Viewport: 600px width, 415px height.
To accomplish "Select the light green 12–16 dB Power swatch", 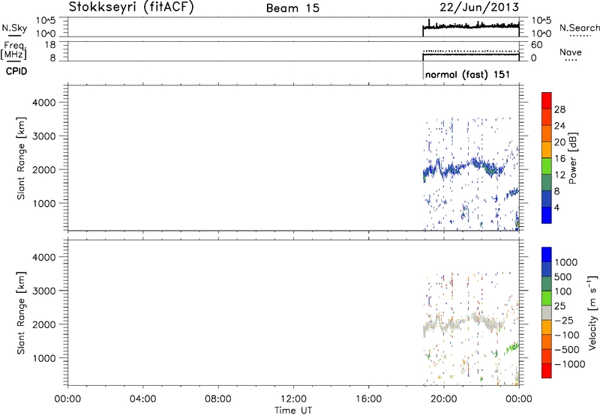I will (x=547, y=166).
